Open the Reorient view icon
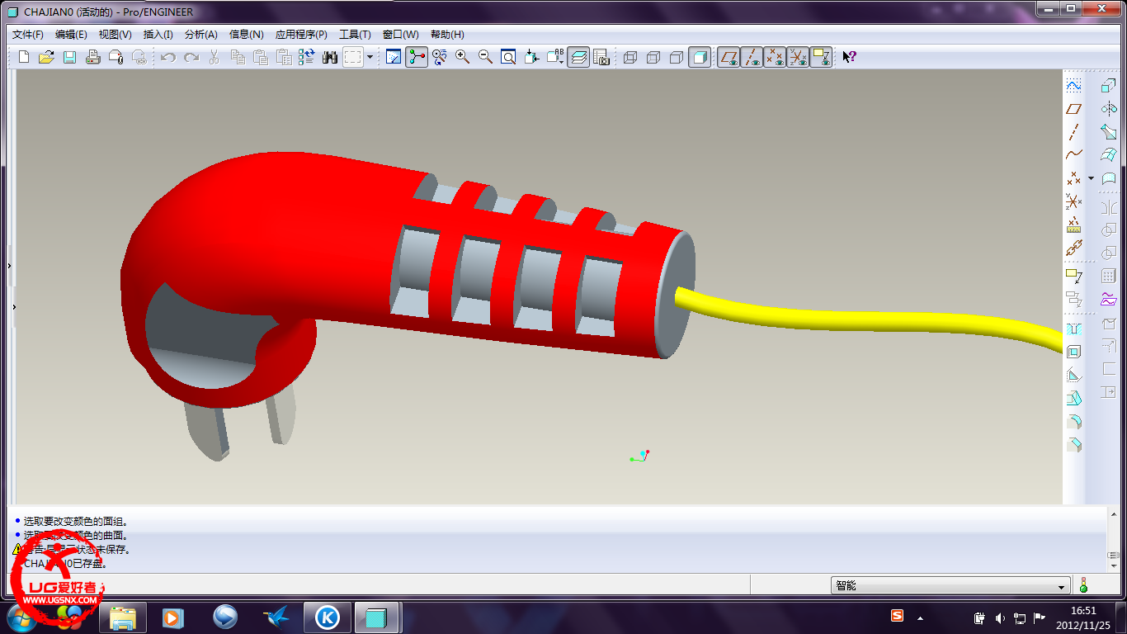Screen dimensions: 1127x634 click(531, 57)
